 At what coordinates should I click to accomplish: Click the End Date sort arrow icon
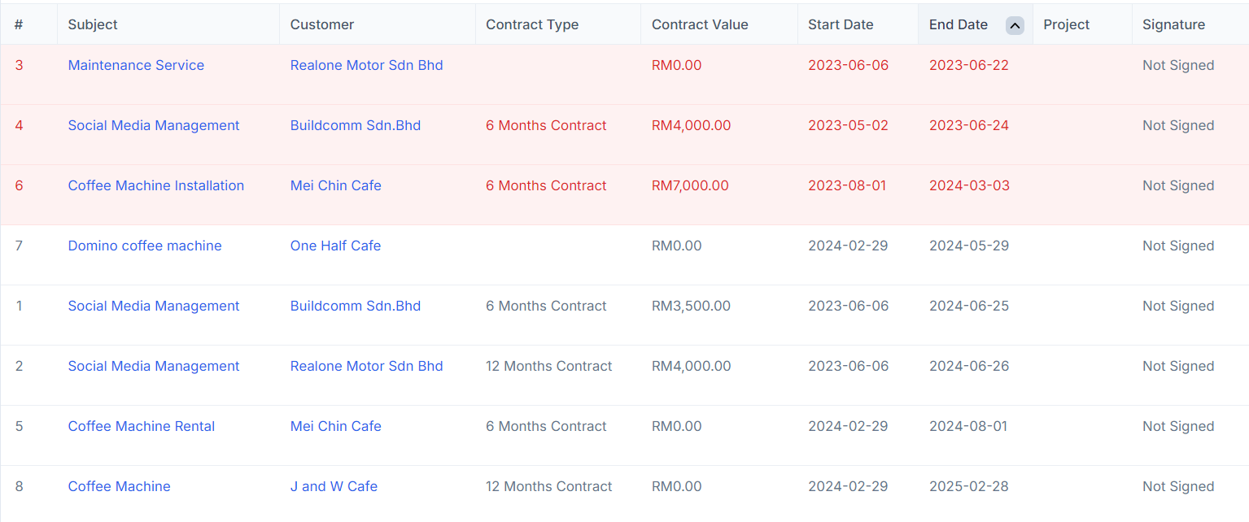pos(1014,25)
